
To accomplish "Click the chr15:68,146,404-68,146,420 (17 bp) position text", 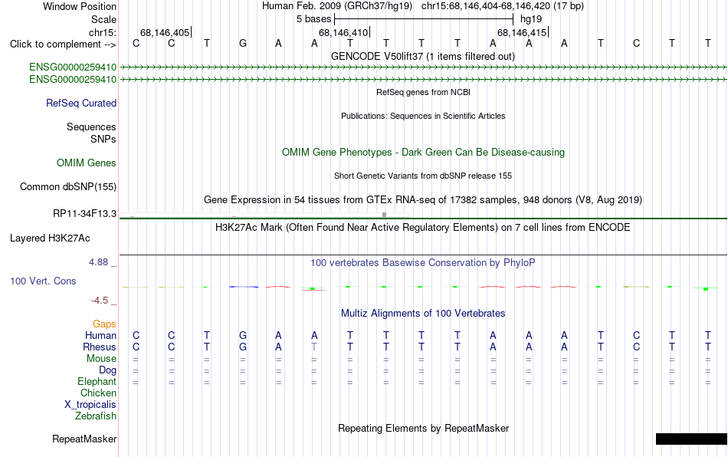I will pyautogui.click(x=503, y=6).
